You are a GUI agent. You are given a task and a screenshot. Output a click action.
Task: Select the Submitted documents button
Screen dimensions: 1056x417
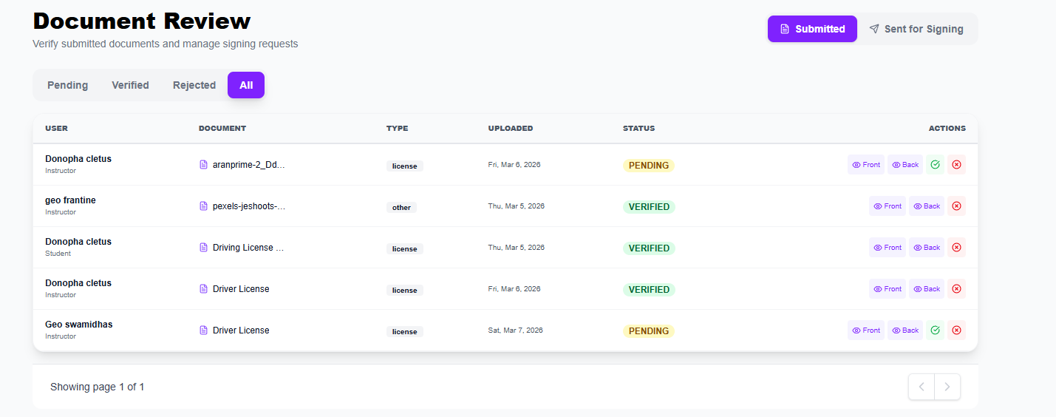[x=812, y=29]
